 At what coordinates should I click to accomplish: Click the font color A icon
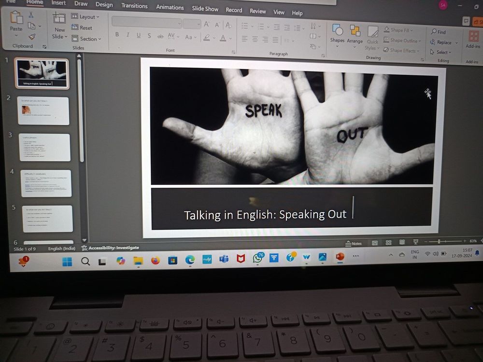pyautogui.click(x=223, y=38)
